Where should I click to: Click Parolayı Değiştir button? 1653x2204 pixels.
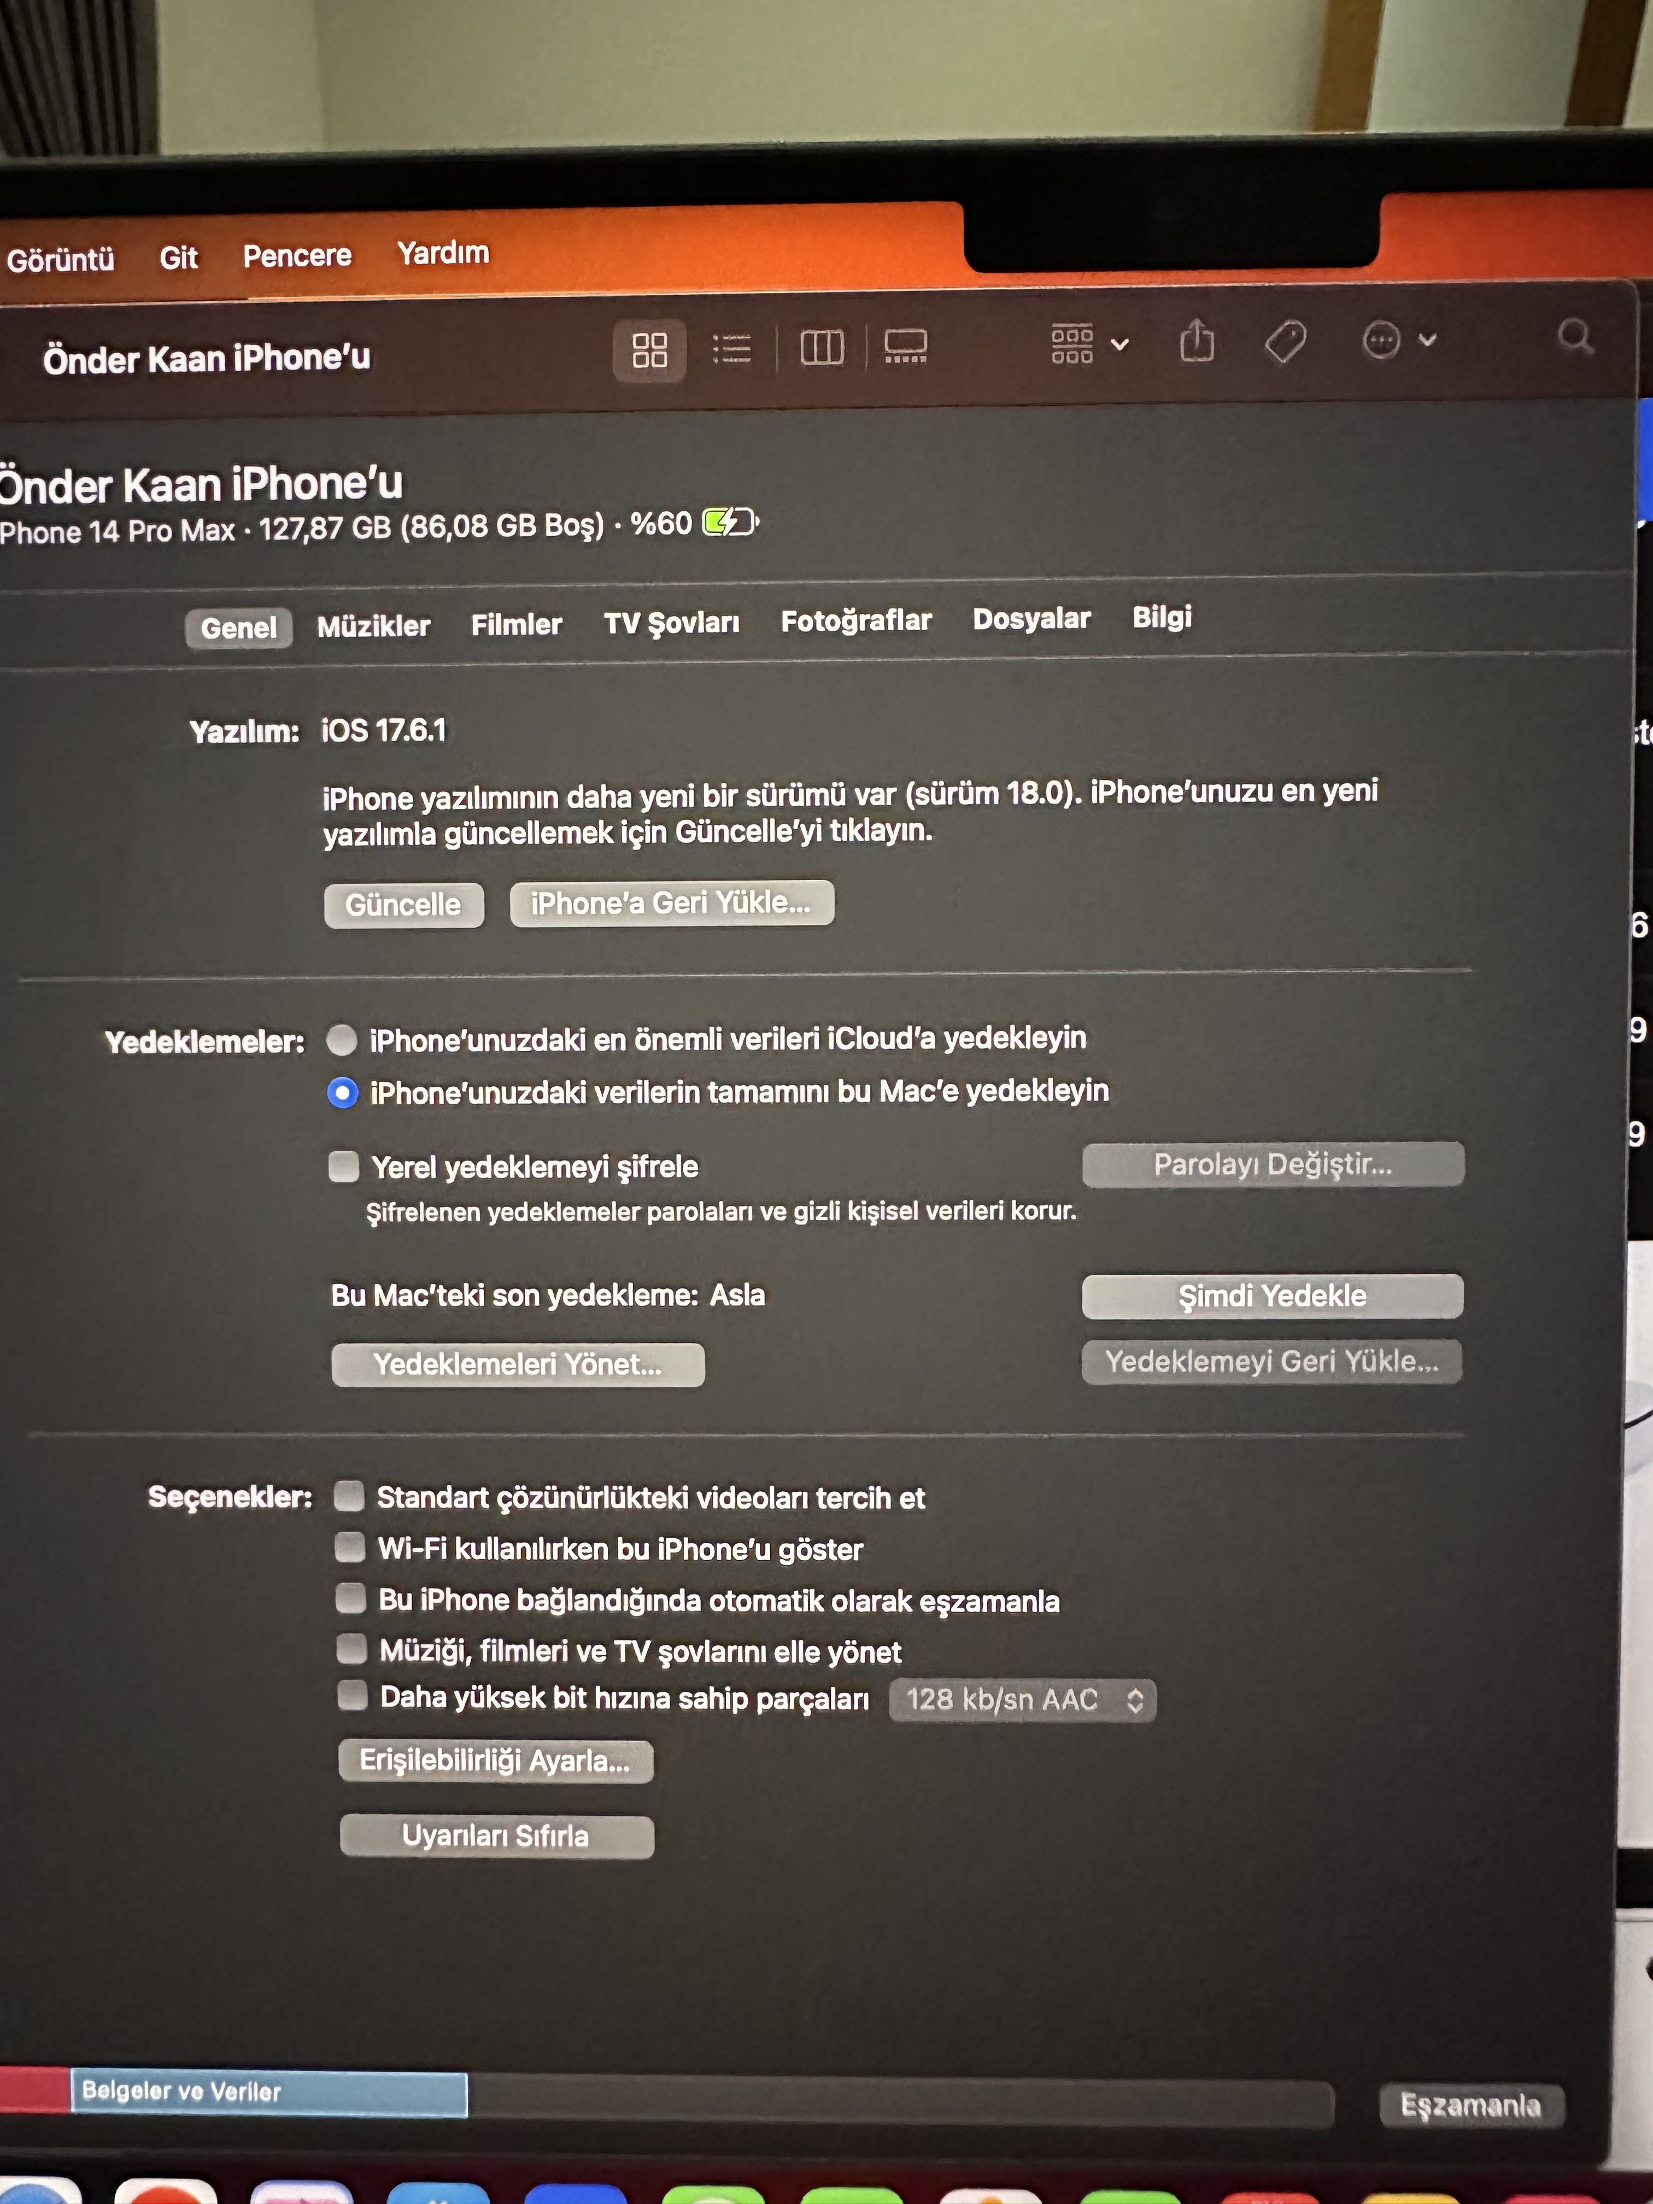click(1274, 1164)
